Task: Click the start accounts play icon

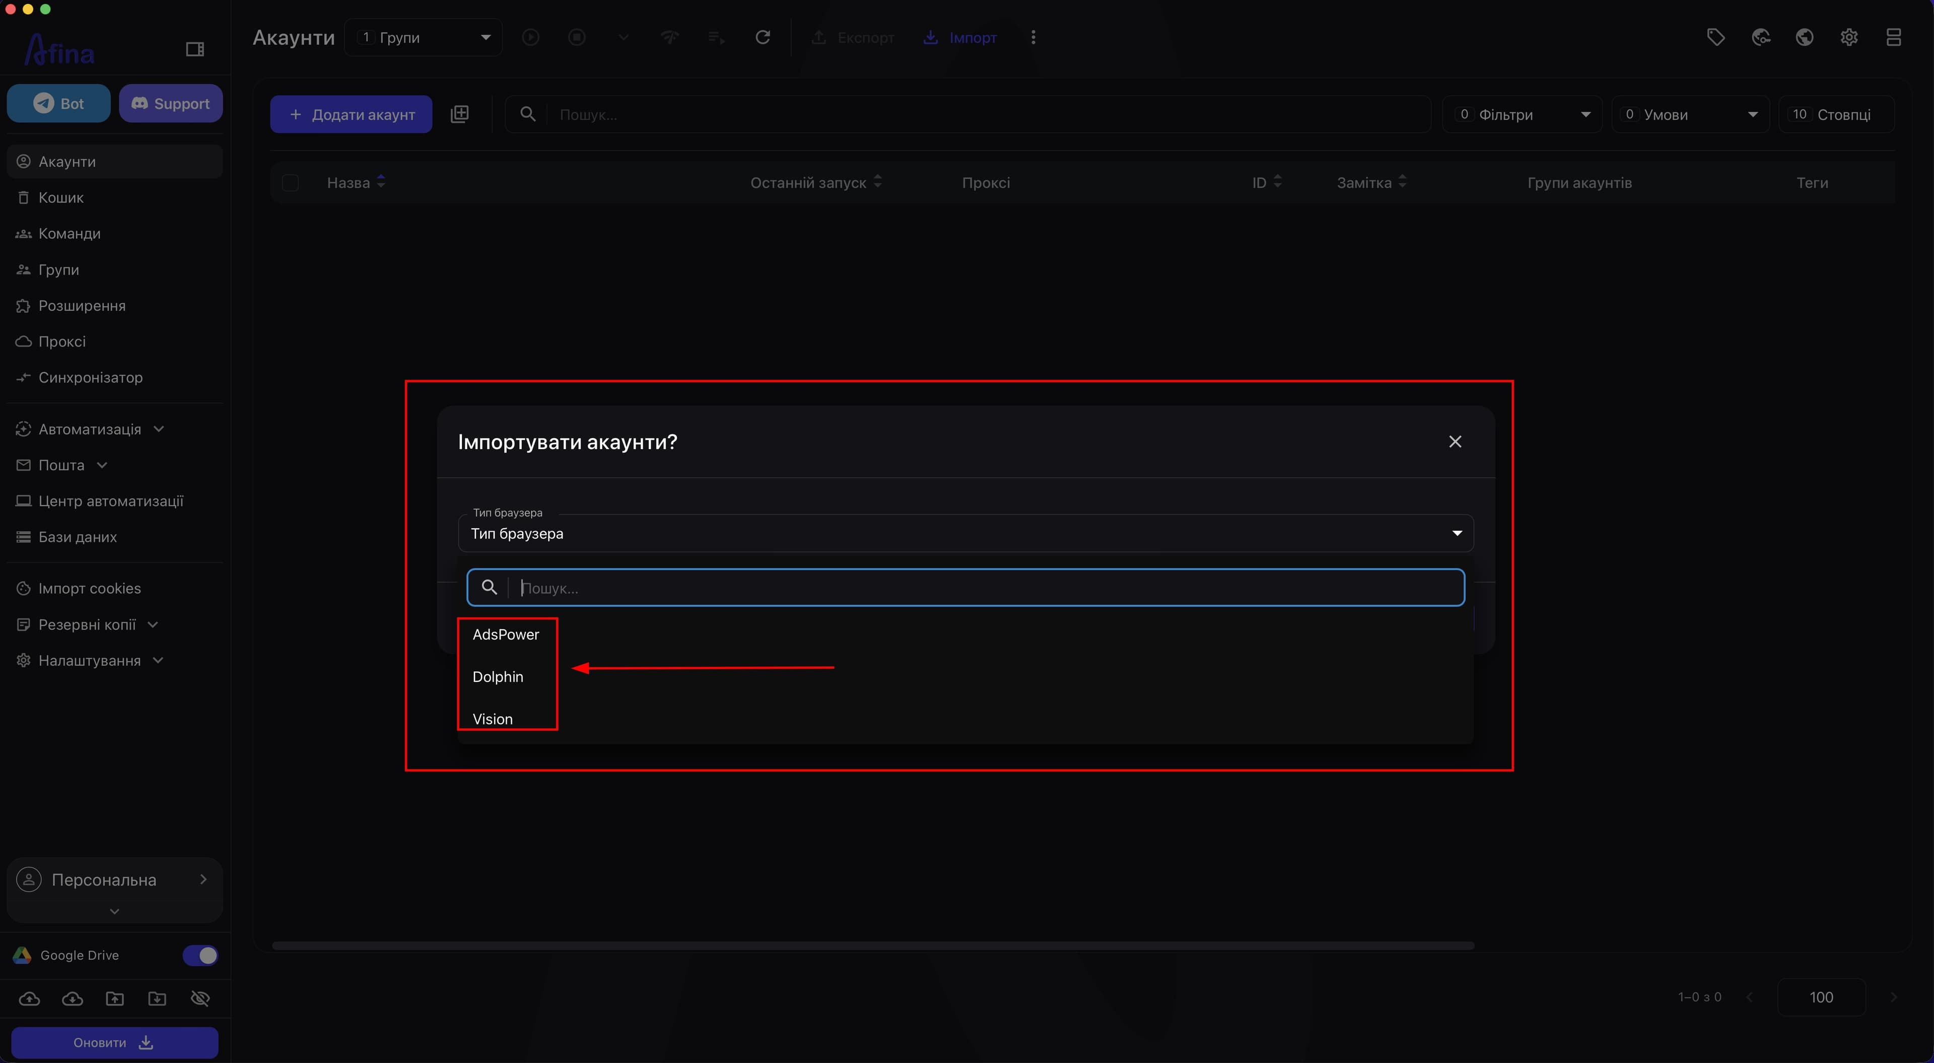Action: [531, 38]
